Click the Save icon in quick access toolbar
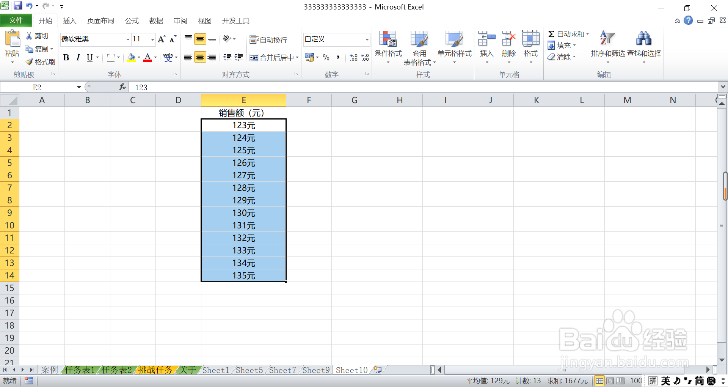Viewport: 728px width, 387px height. (18, 6)
